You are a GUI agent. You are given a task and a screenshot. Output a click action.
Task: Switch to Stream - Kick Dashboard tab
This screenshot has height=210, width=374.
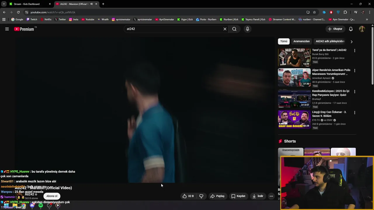(x=27, y=4)
